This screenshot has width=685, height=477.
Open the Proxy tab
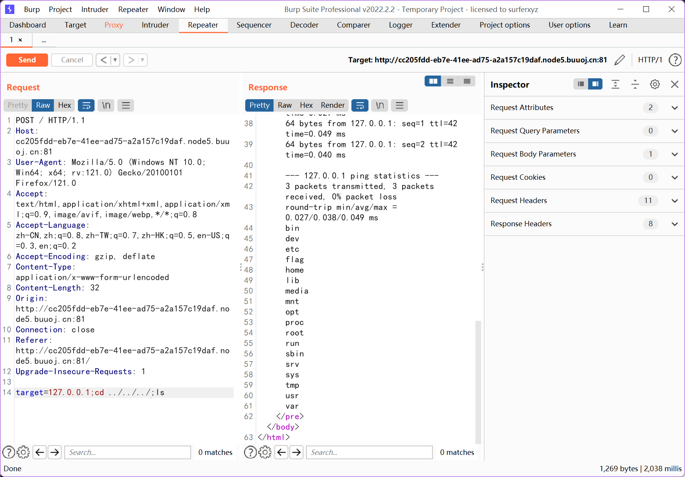click(114, 25)
